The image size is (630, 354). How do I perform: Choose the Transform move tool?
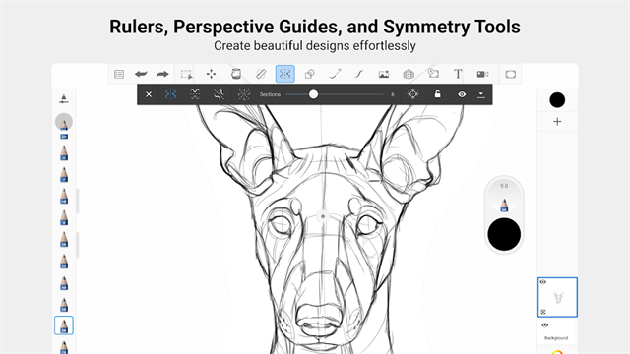[211, 74]
